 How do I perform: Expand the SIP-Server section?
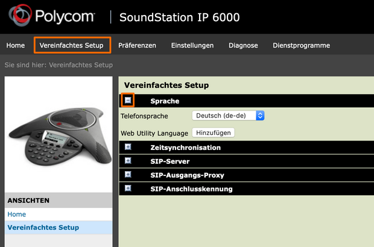coord(128,161)
